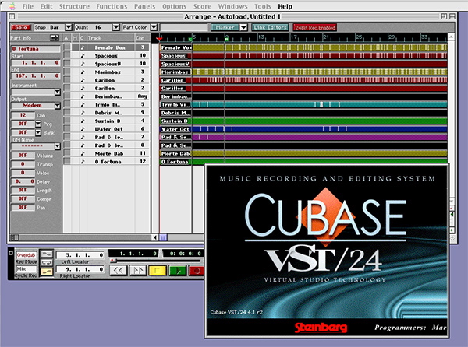Click the Apple menu icon

[x=12, y=6]
